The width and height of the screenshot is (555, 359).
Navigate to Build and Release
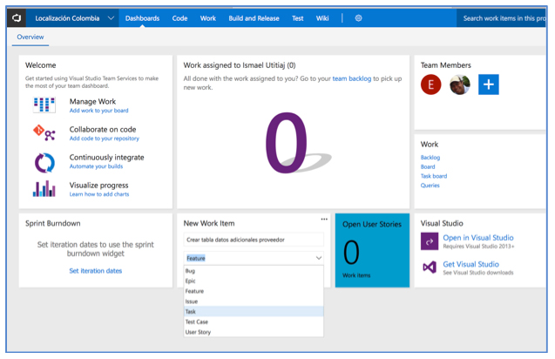coord(254,18)
